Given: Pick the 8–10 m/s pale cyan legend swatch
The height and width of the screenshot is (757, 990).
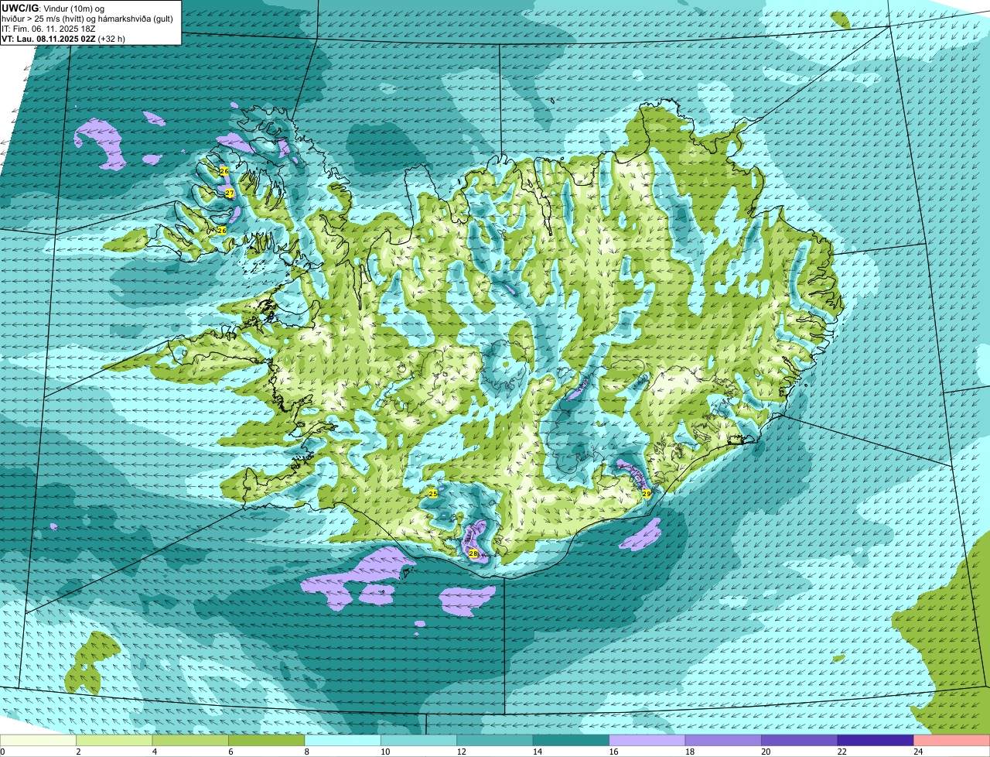Looking at the screenshot, I should coord(343,741).
